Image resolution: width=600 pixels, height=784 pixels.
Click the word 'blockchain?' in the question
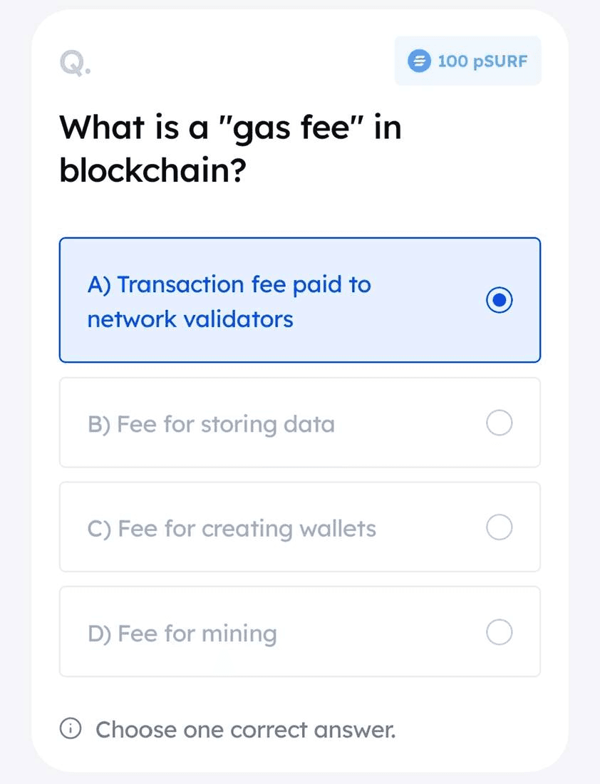click(153, 170)
